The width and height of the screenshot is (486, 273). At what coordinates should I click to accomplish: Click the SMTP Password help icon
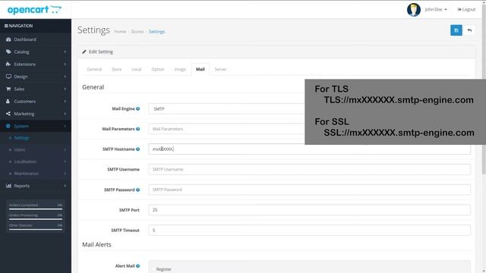pos(138,190)
